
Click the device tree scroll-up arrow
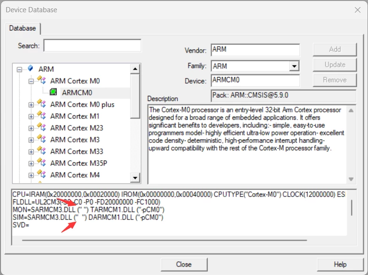click(x=135, y=69)
